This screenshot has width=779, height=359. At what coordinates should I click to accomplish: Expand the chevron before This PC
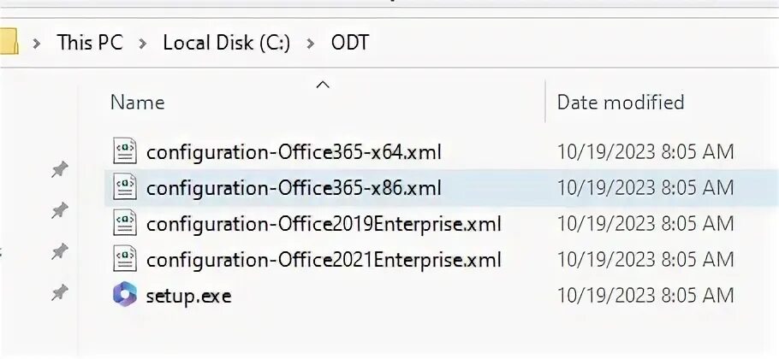[x=37, y=43]
